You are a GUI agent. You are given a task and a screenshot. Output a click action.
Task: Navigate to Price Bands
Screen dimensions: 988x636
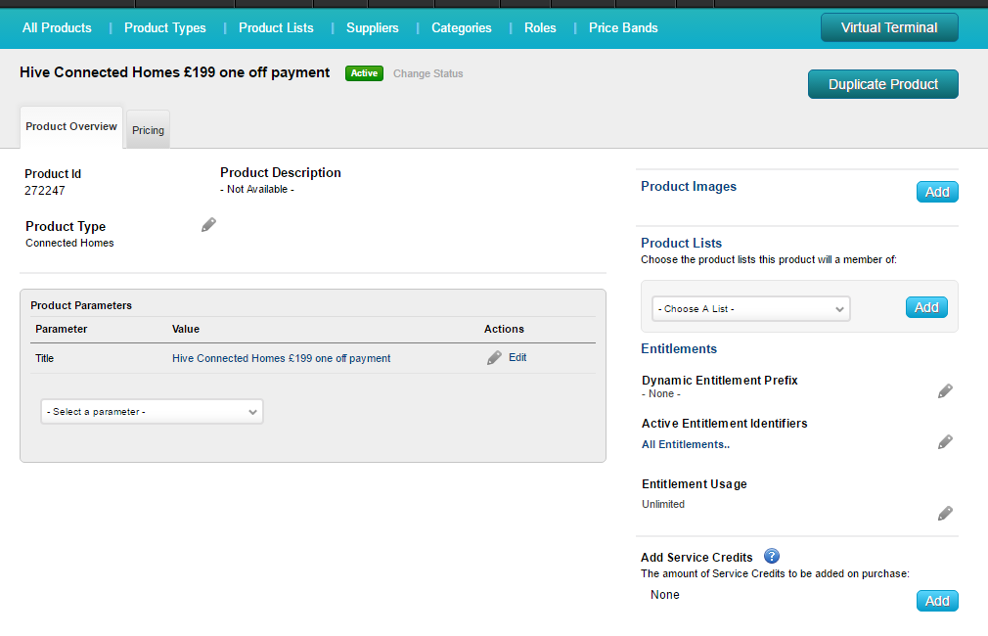(x=623, y=27)
